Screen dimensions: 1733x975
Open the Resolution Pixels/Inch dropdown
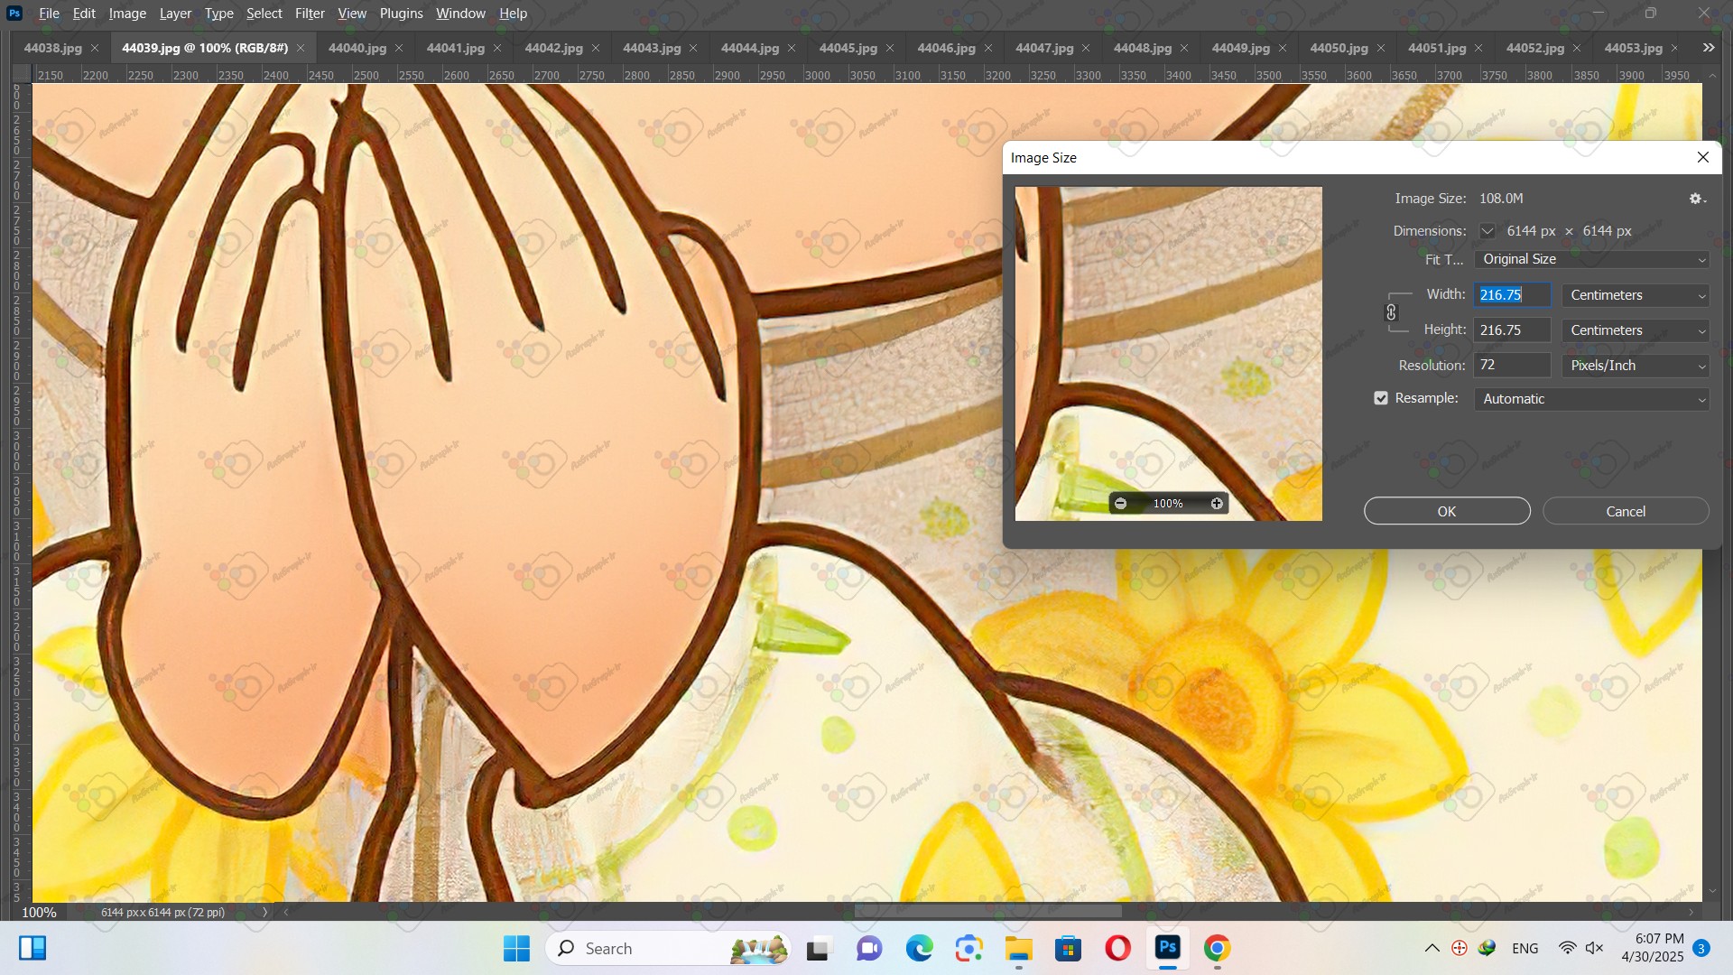[x=1636, y=366]
